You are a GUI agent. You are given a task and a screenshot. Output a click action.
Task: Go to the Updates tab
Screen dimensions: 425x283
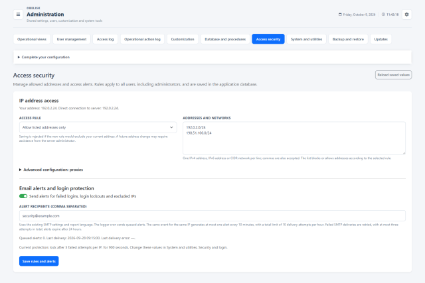point(381,39)
